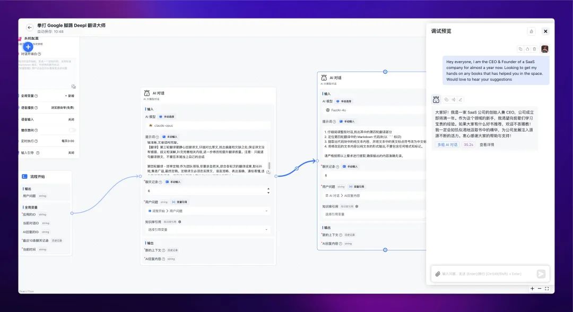Screen dimensions: 573x312
Task: Click the help icon beside 新的上下文 in the middle node
Action: click(163, 250)
